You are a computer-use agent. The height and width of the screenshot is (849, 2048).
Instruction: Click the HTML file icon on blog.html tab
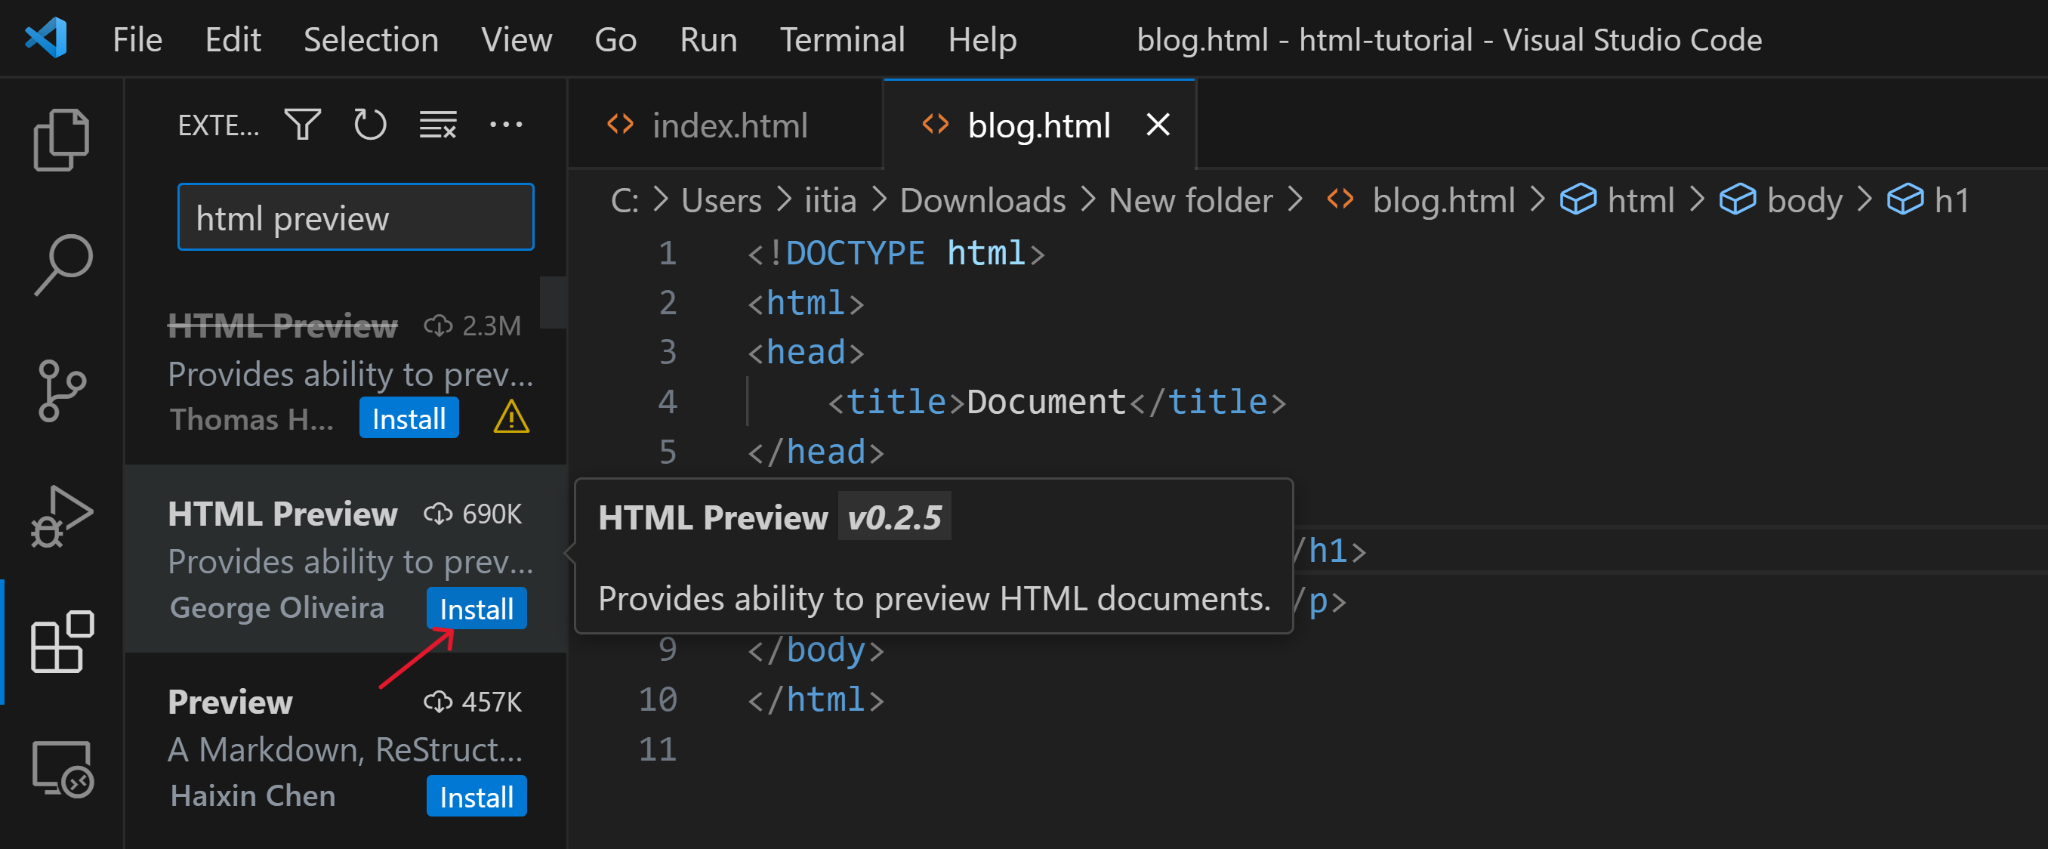point(935,124)
